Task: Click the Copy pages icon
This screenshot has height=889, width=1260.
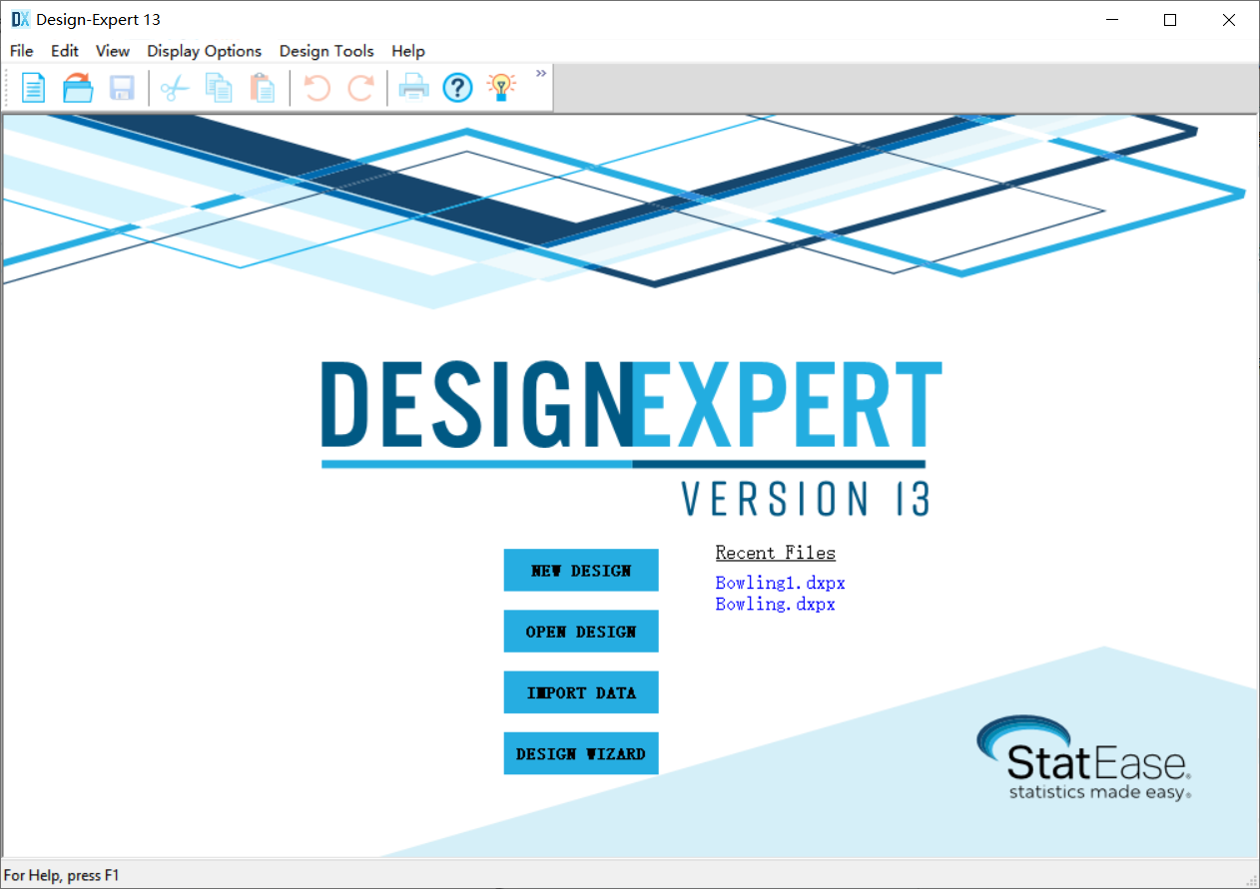Action: click(x=219, y=88)
